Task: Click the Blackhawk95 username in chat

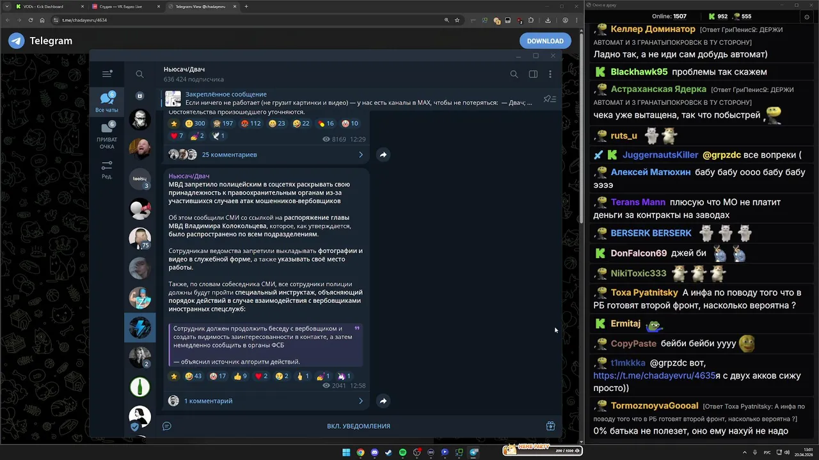Action: pyautogui.click(x=639, y=72)
